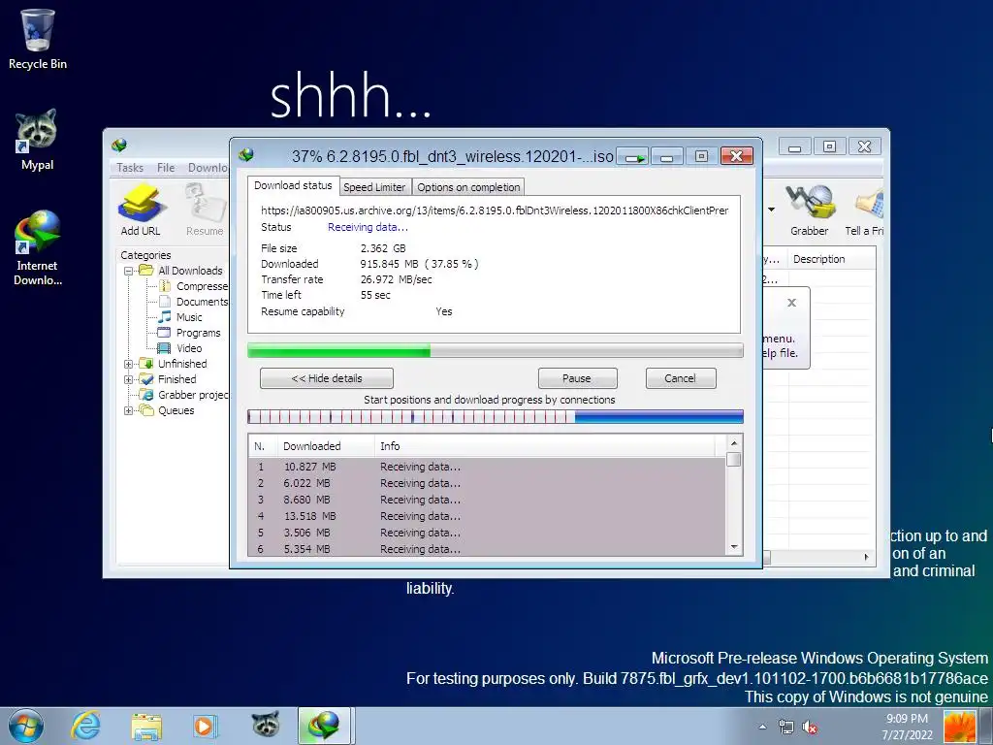
Task: Click the Resume toolbar icon
Action: (x=205, y=210)
